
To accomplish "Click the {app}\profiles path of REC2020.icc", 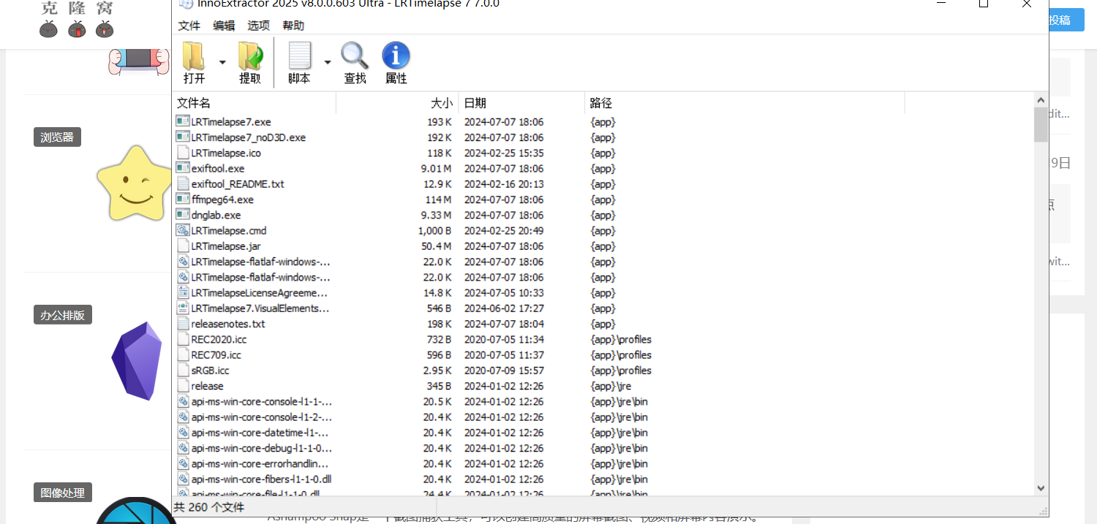I will coord(621,339).
